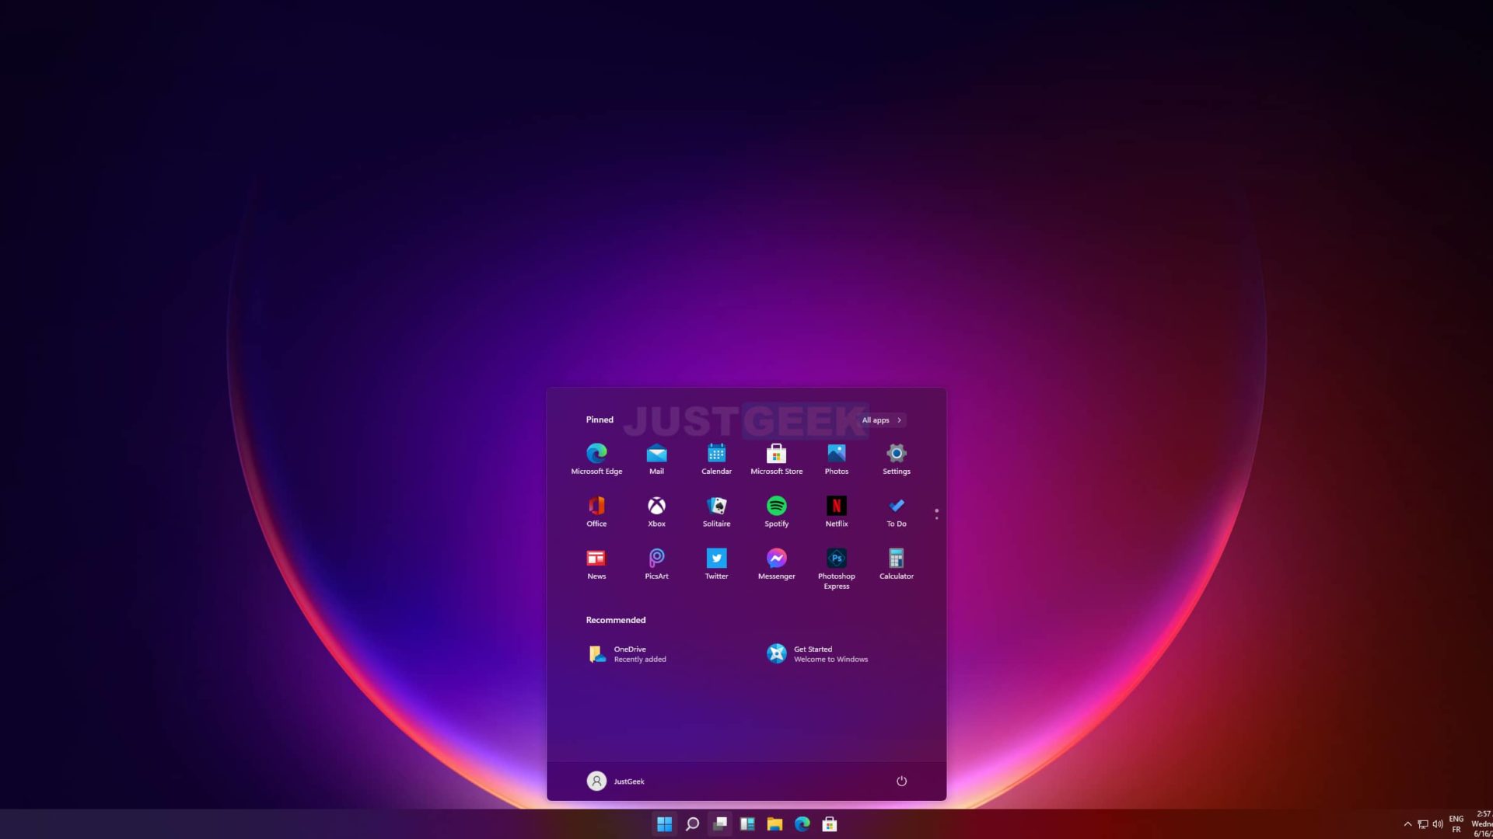1493x839 pixels.
Task: Toggle system tray language indicator ENG/FR
Action: pyautogui.click(x=1456, y=823)
